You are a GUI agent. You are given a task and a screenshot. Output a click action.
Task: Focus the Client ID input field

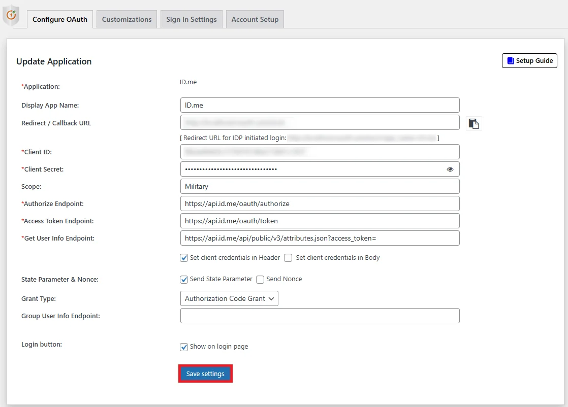tap(320, 152)
